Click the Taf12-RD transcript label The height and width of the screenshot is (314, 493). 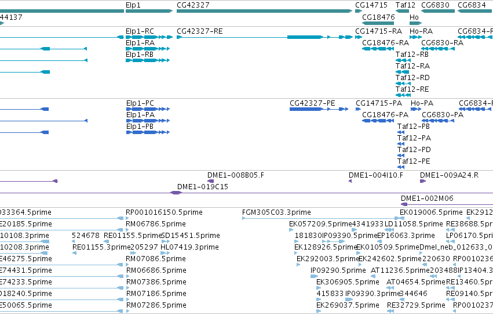click(x=412, y=78)
